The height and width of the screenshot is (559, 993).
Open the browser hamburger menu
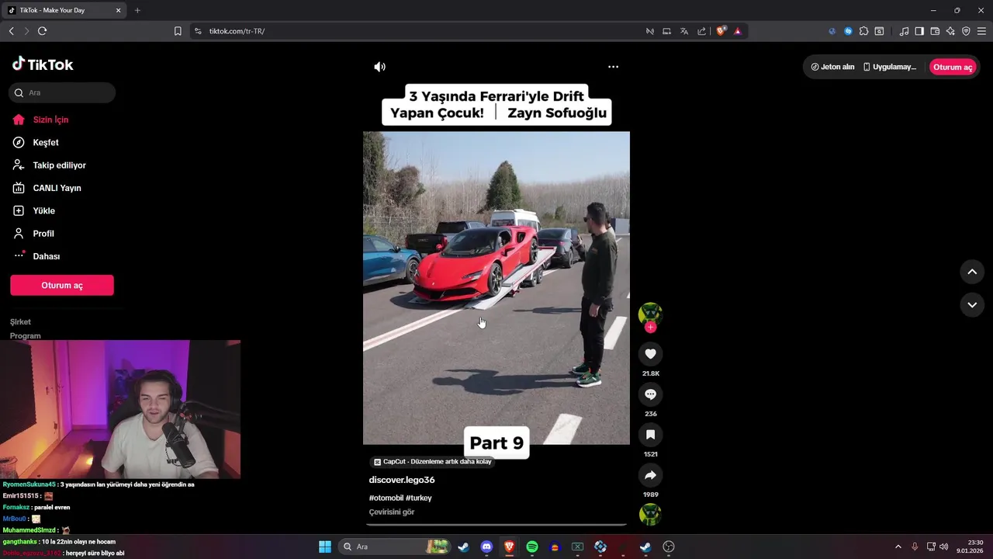(981, 31)
